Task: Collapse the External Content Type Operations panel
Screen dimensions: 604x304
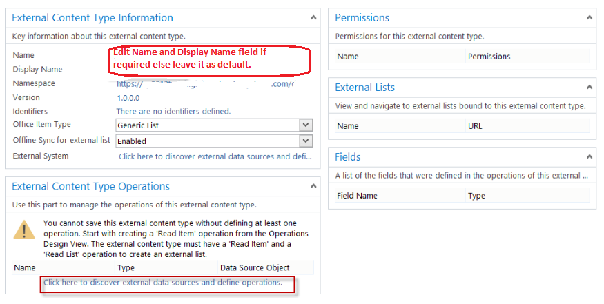Action: pos(314,186)
